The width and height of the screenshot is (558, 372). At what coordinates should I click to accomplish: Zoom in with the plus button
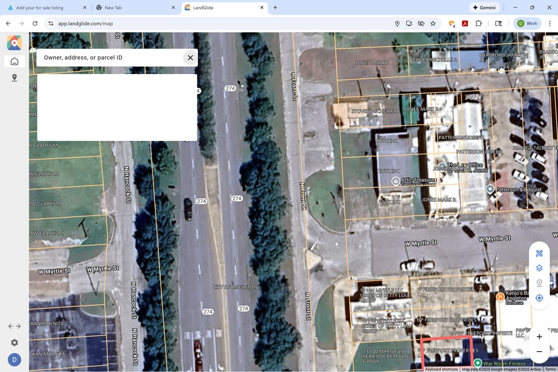tap(539, 337)
